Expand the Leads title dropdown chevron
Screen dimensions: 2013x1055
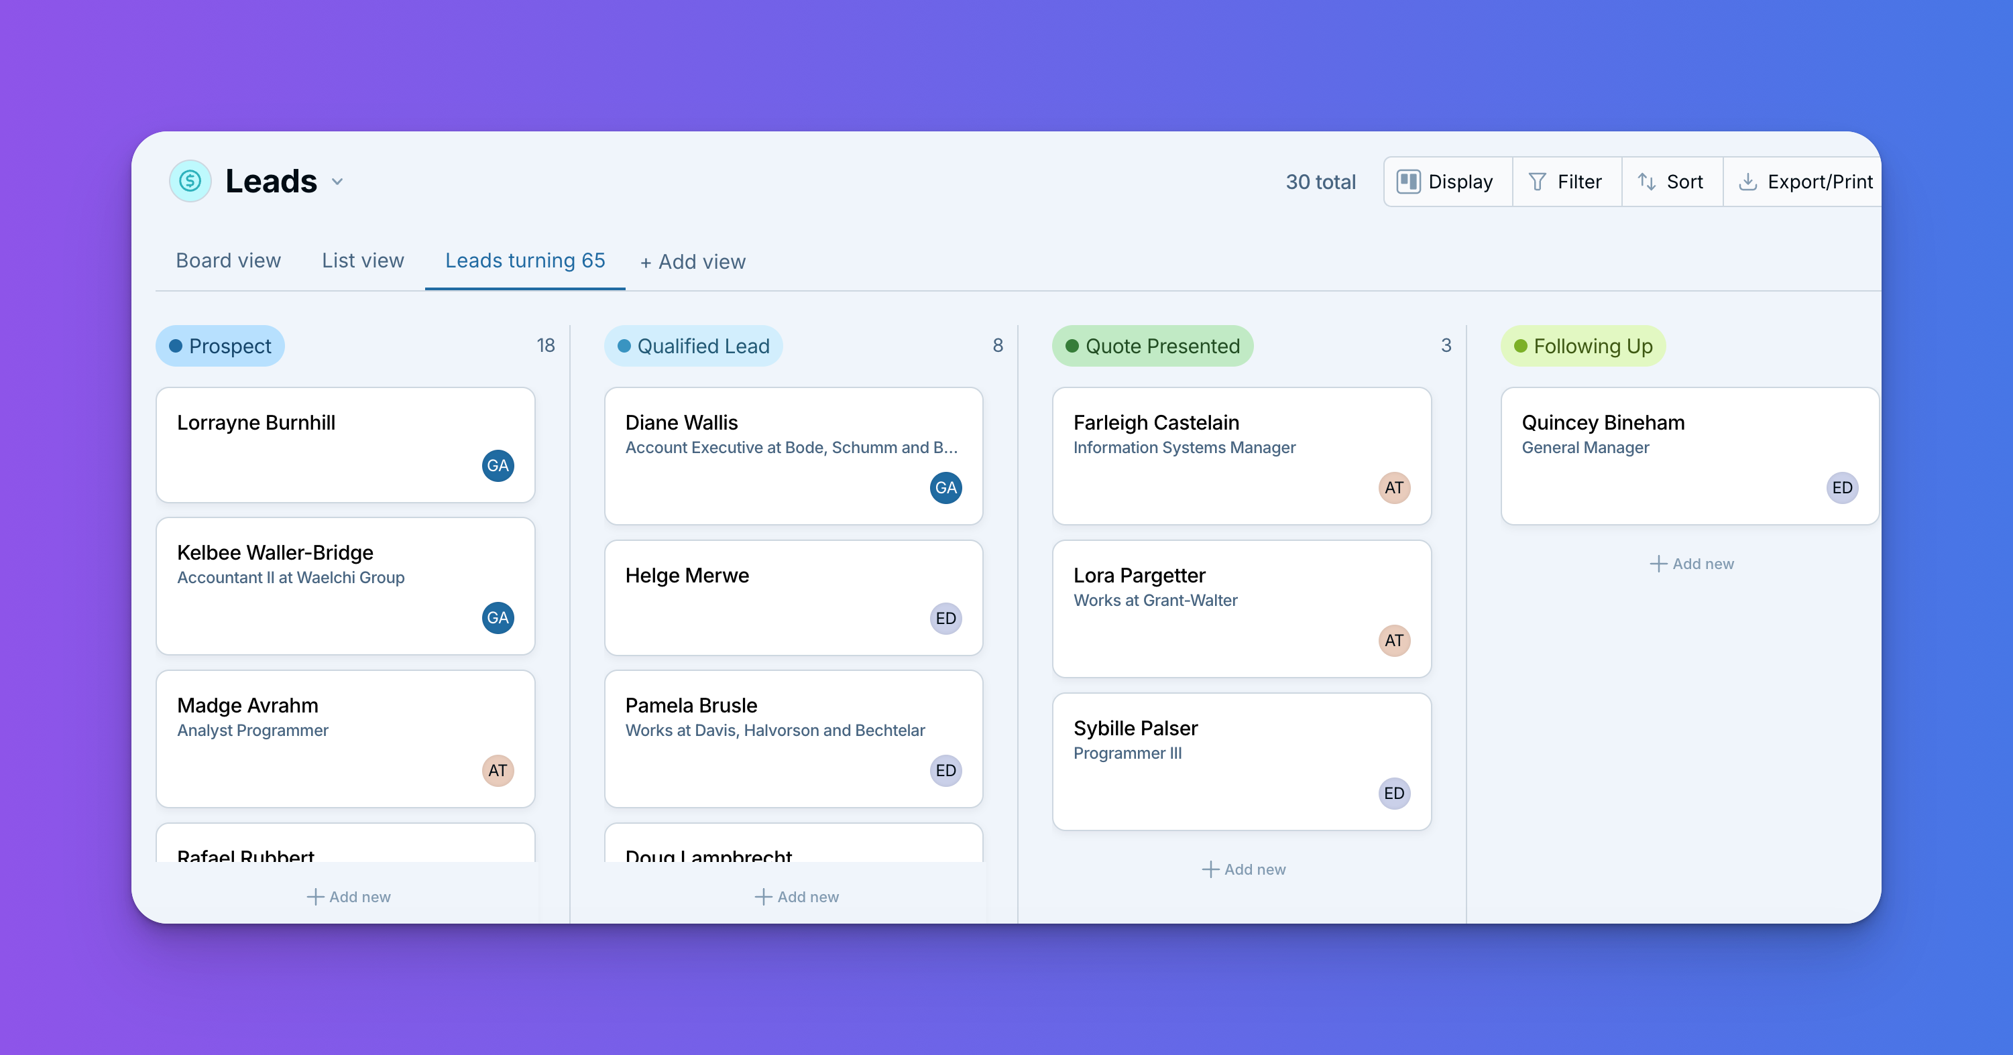click(337, 182)
